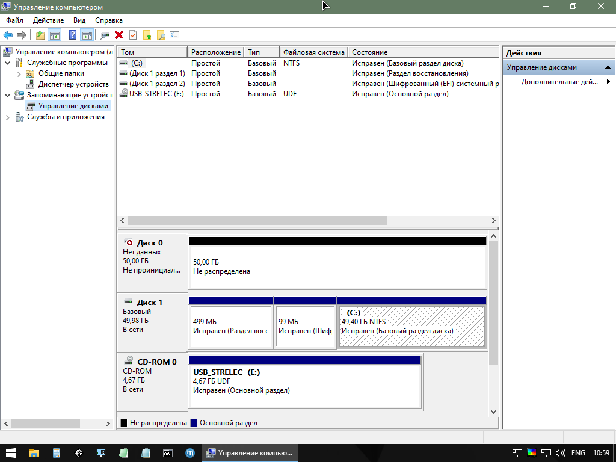
Task: Open the Вид menu
Action: (x=79, y=20)
